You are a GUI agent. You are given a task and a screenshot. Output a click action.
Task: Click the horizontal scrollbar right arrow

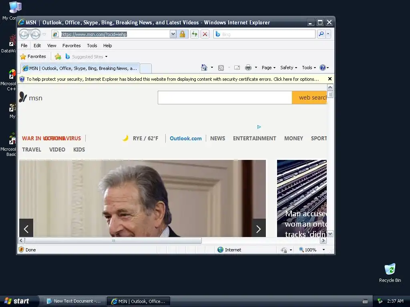pos(323,240)
